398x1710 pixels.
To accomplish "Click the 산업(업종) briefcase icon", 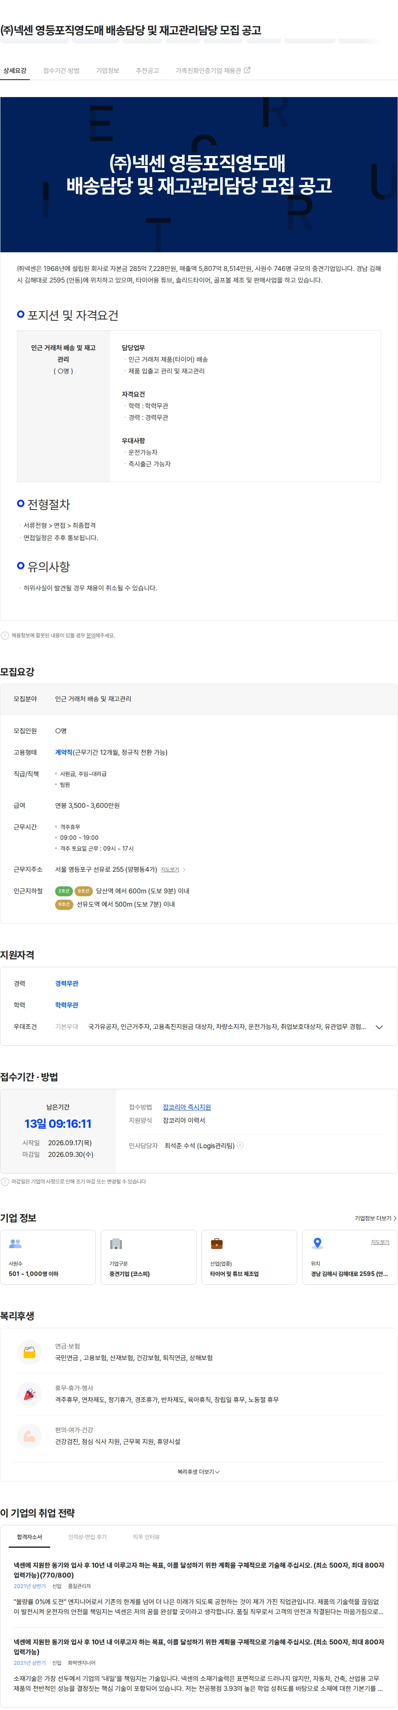I will pos(216,1244).
